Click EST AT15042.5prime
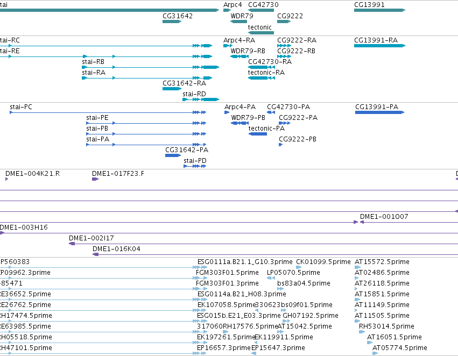The image size is (458, 356). (x=305, y=326)
